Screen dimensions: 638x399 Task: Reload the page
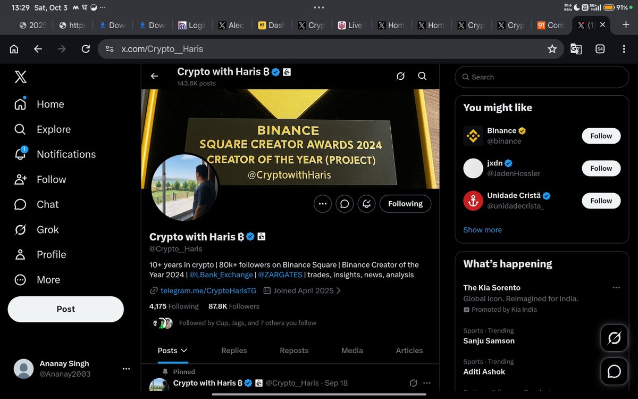coord(85,49)
